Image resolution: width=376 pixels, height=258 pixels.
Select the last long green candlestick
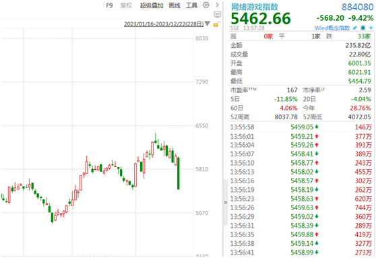(x=179, y=173)
